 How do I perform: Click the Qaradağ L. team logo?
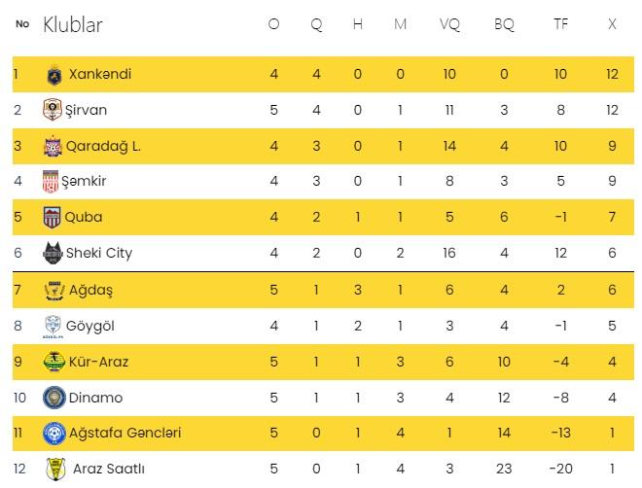(53, 146)
